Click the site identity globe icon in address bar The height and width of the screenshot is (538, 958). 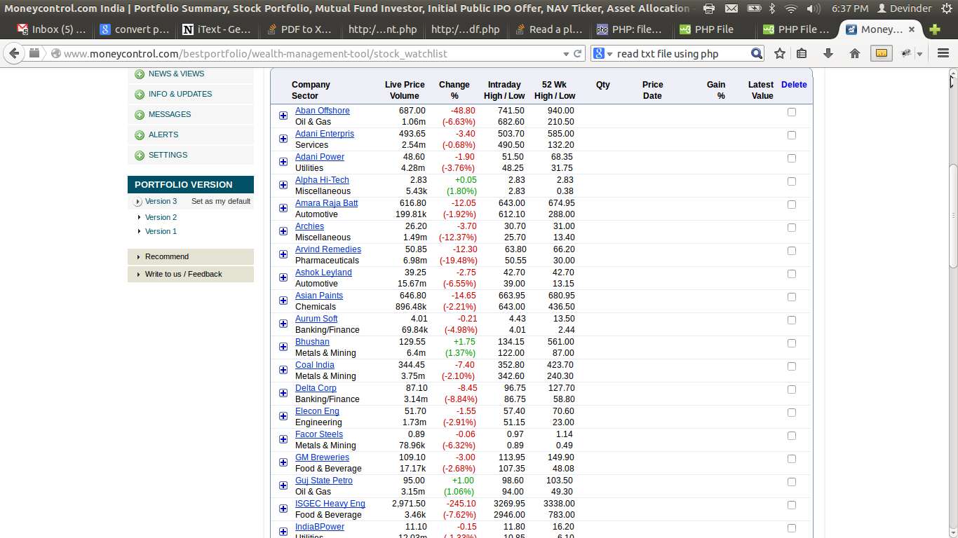[x=56, y=53]
